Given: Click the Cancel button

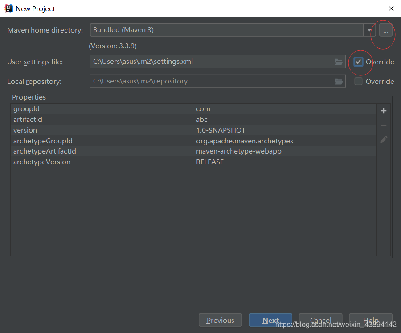Looking at the screenshot, I should (x=321, y=320).
